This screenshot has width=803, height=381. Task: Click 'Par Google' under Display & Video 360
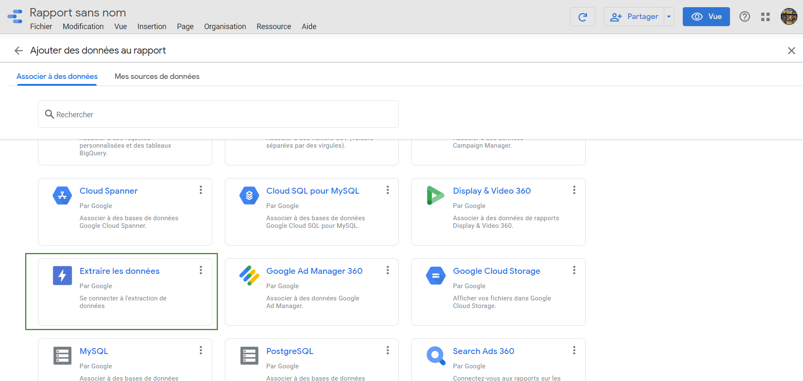[469, 206]
